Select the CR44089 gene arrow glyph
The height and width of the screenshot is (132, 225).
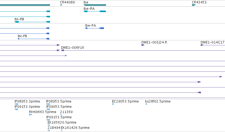point(61,5)
